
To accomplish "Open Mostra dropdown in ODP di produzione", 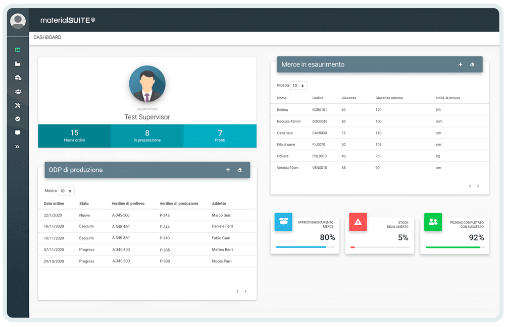I will (x=66, y=191).
